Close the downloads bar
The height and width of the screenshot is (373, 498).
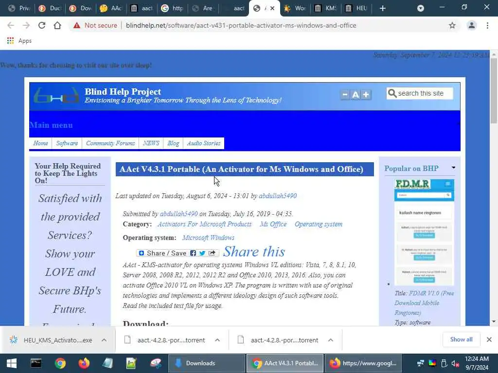[489, 339]
